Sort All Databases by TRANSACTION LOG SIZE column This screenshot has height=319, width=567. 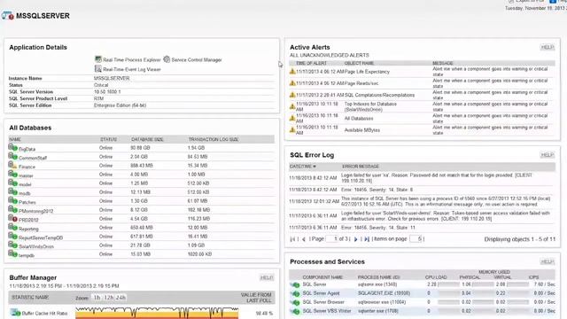213,139
